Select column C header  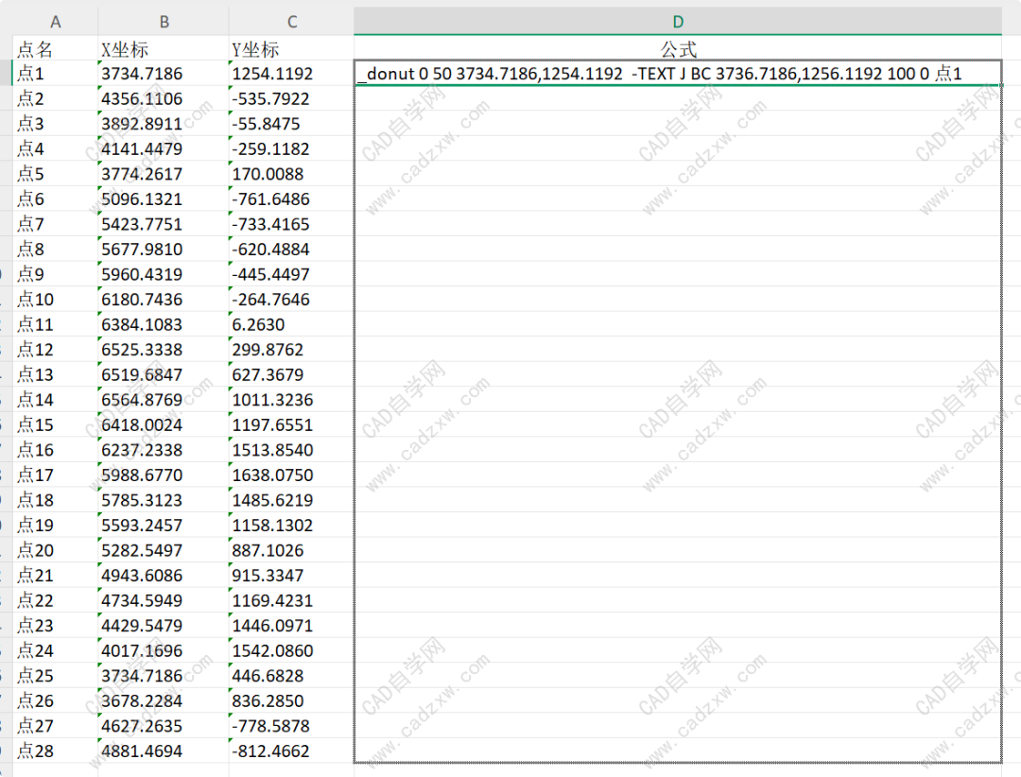[x=292, y=22]
